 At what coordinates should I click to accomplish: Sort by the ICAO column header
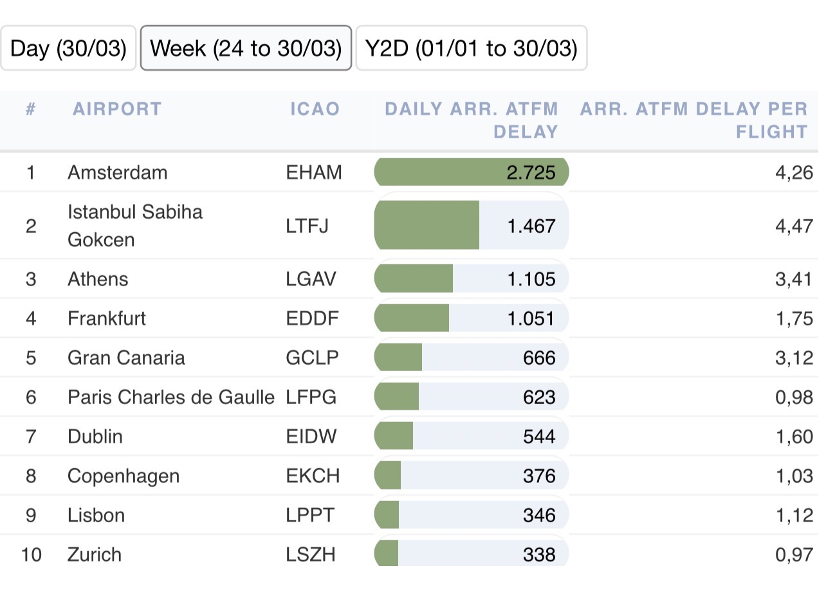pos(315,109)
